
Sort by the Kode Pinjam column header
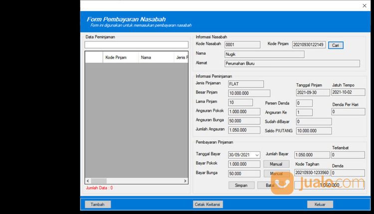point(116,58)
